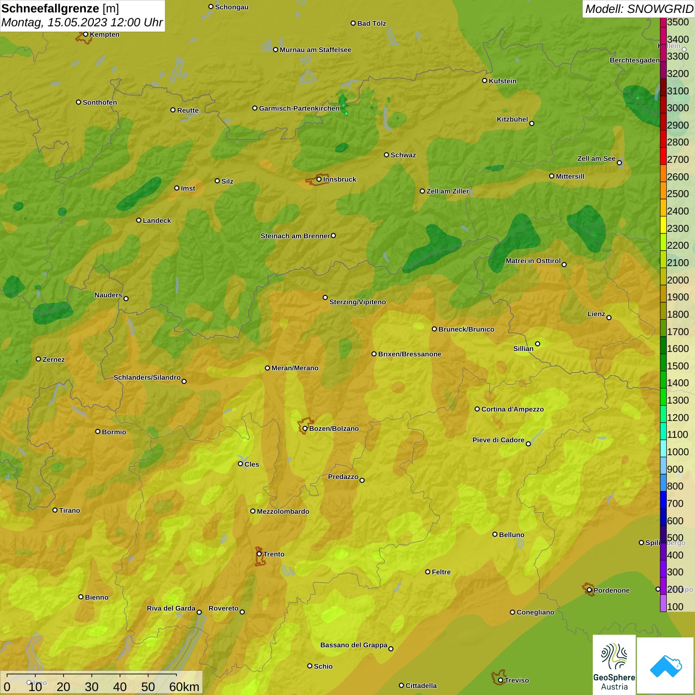
Task: Click the "Sterzing/Vipiteno" label
Action: point(357,302)
